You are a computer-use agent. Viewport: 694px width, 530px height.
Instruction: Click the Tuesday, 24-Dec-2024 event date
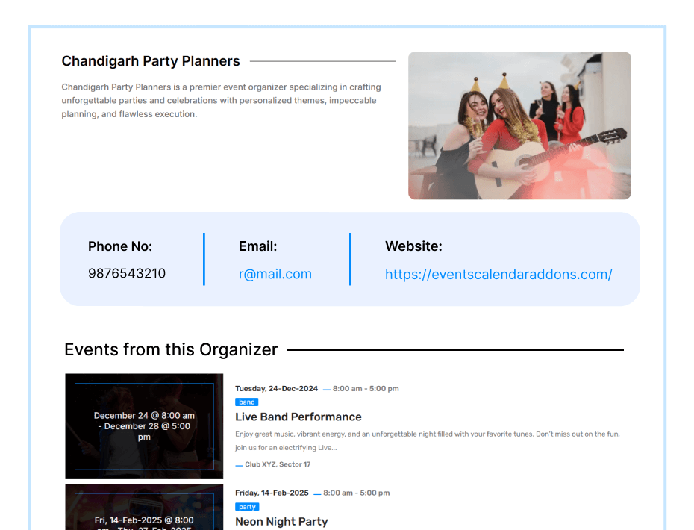[276, 388]
